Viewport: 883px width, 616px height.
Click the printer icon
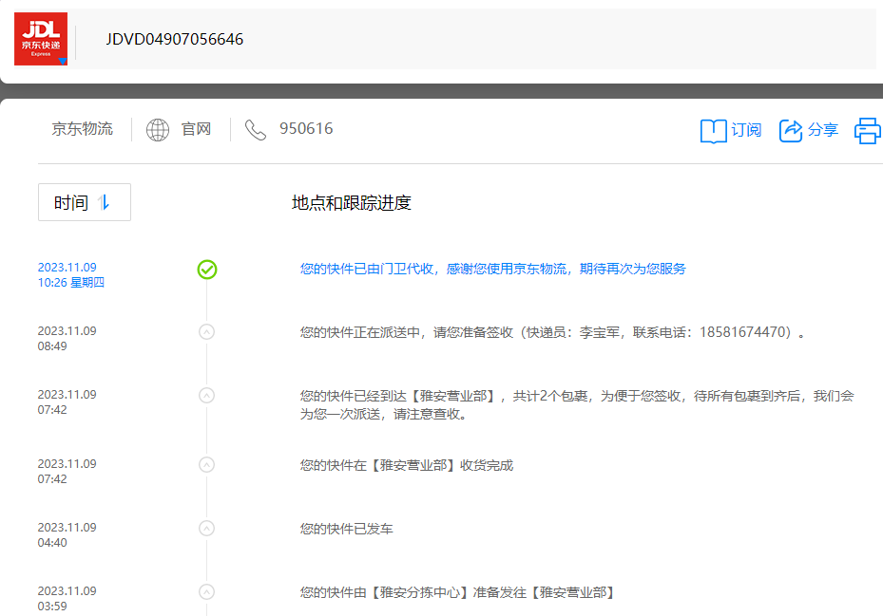pos(868,131)
